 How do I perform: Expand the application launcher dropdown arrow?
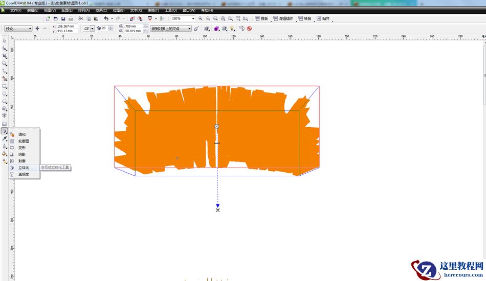click(156, 19)
